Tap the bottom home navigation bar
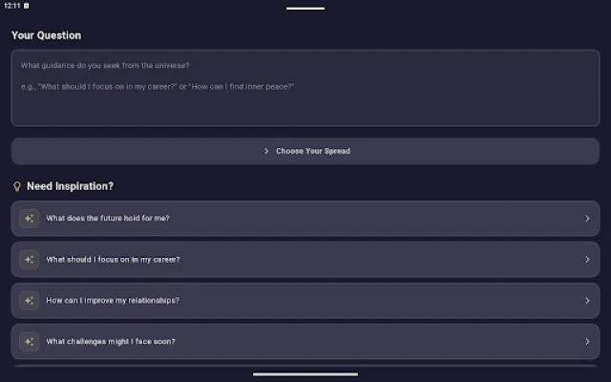The image size is (611, 382). pyautogui.click(x=305, y=374)
